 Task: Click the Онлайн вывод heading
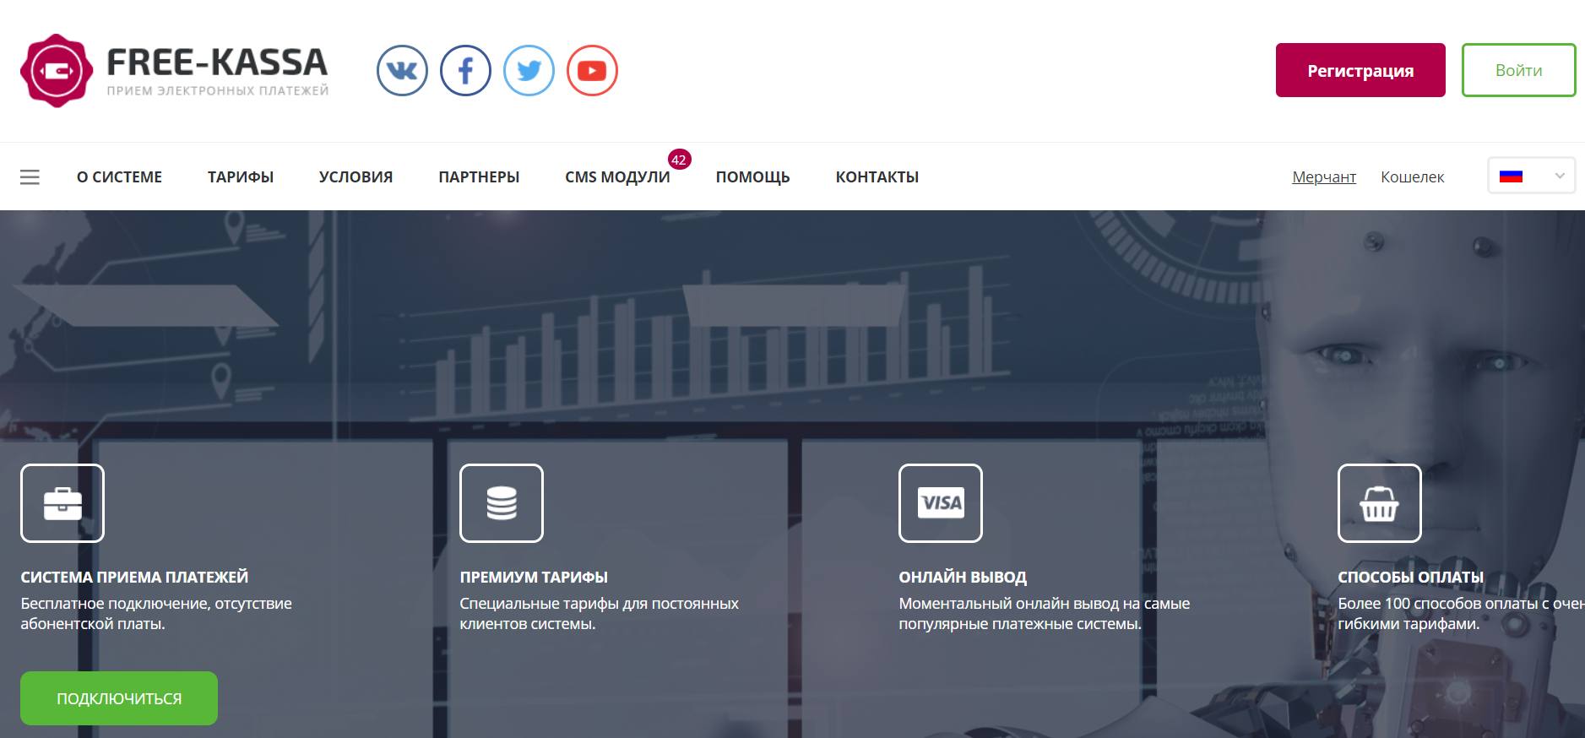tap(963, 578)
